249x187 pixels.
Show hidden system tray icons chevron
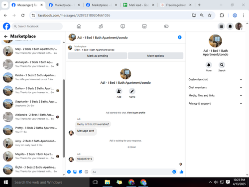pyautogui.click(x=210, y=182)
